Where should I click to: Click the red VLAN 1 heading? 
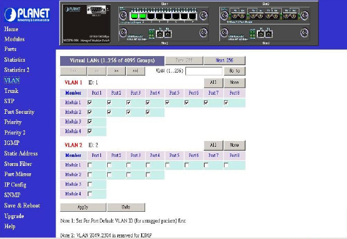tap(73, 83)
